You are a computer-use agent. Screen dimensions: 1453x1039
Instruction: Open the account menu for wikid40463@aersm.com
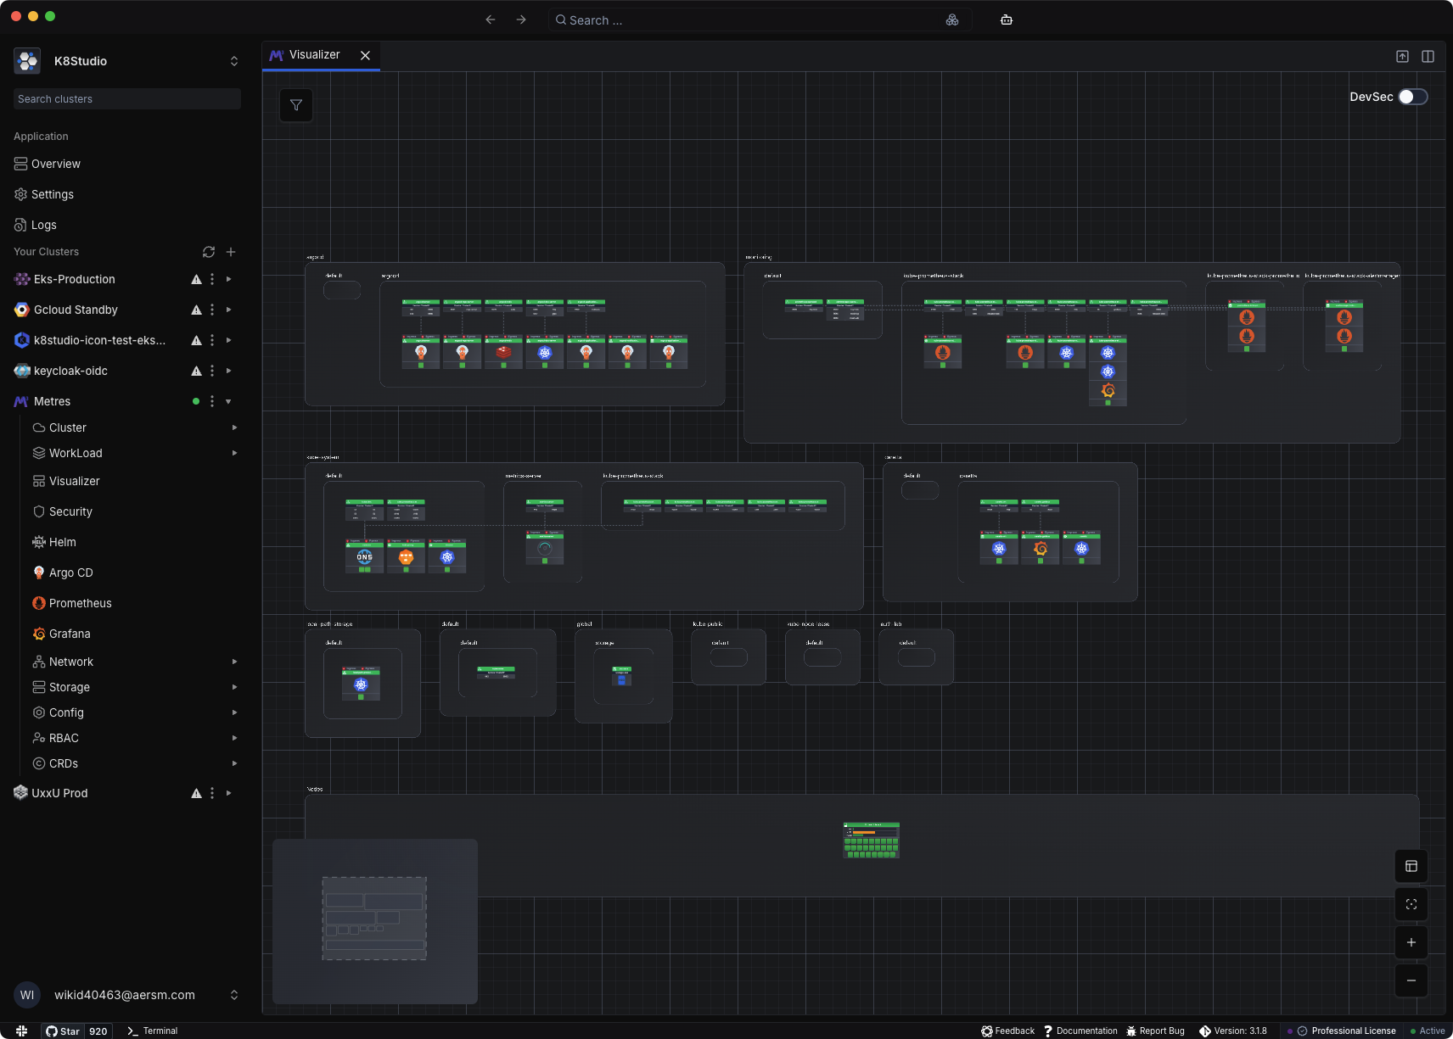127,995
